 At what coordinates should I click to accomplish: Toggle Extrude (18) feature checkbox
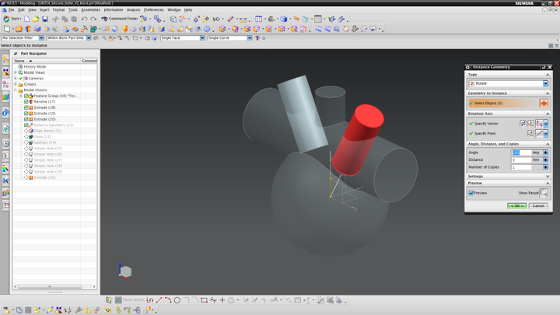pos(26,107)
